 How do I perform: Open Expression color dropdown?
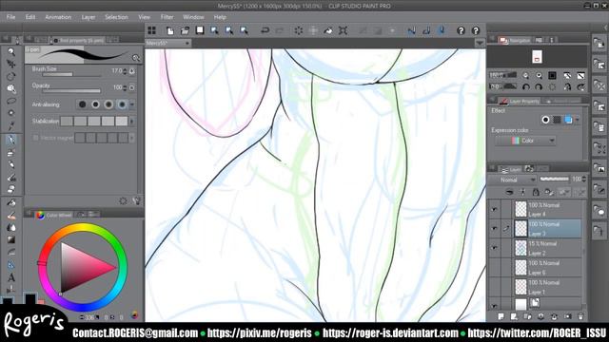click(x=525, y=141)
